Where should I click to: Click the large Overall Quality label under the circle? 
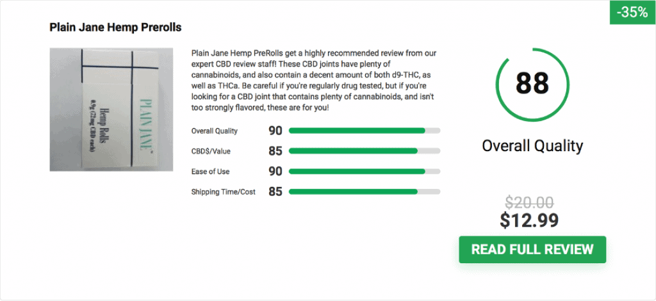tap(532, 146)
